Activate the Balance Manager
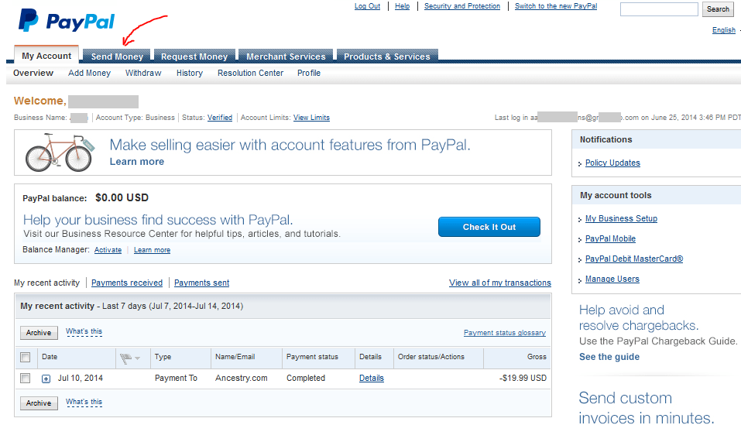 coord(108,250)
